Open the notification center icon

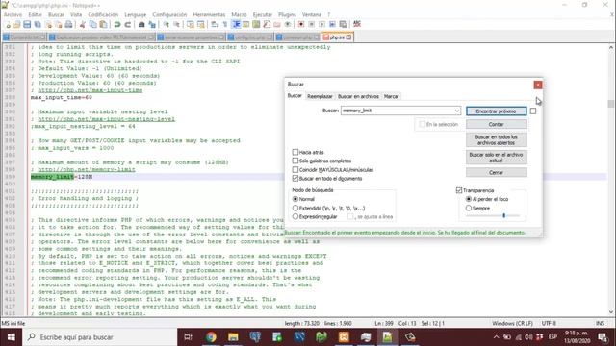click(x=603, y=337)
